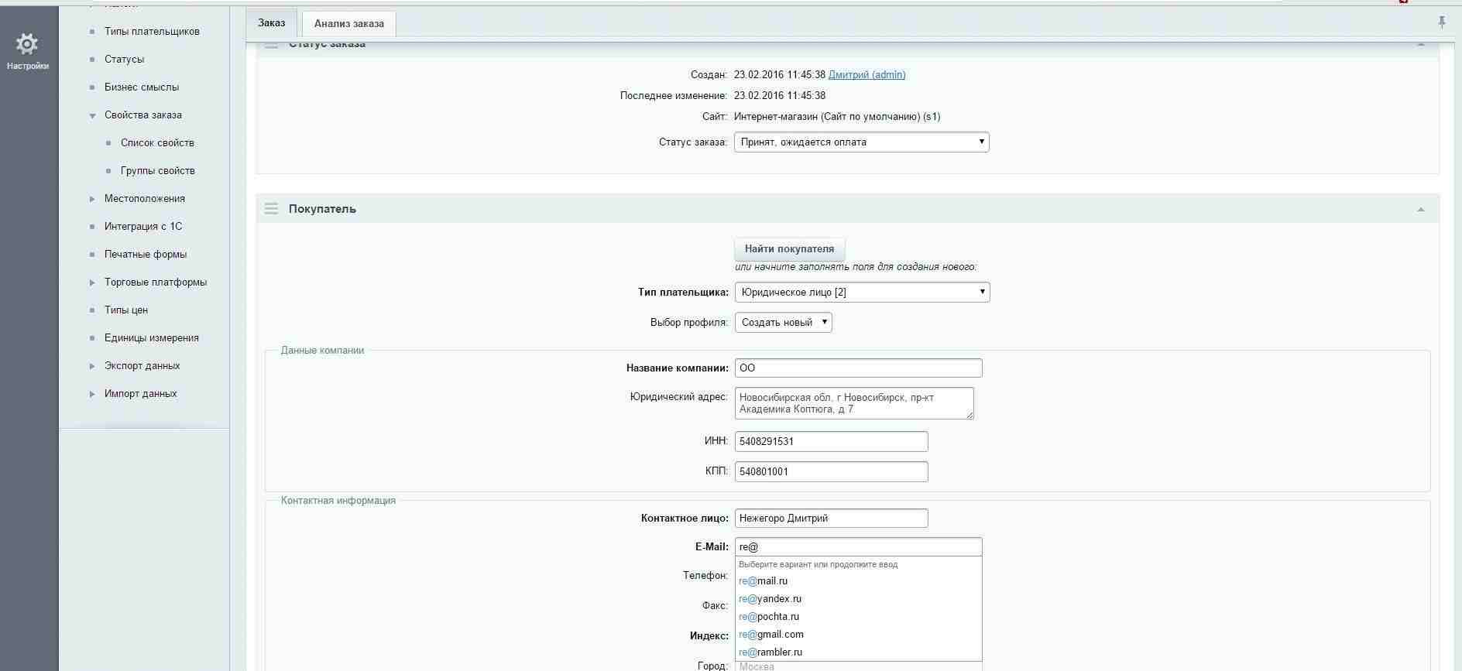The image size is (1462, 671).
Task: Click the Данные компании group label
Action: click(x=322, y=351)
